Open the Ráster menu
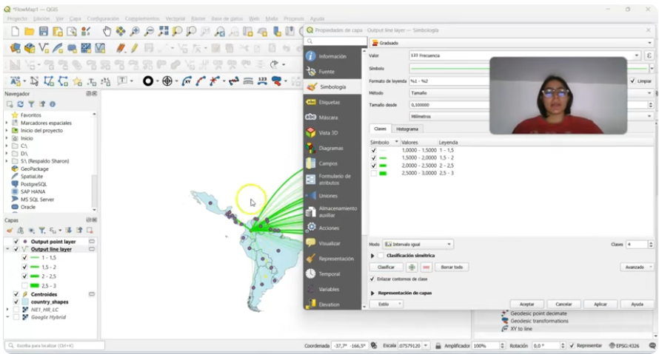Screen dimensions: 659x354 [x=198, y=18]
